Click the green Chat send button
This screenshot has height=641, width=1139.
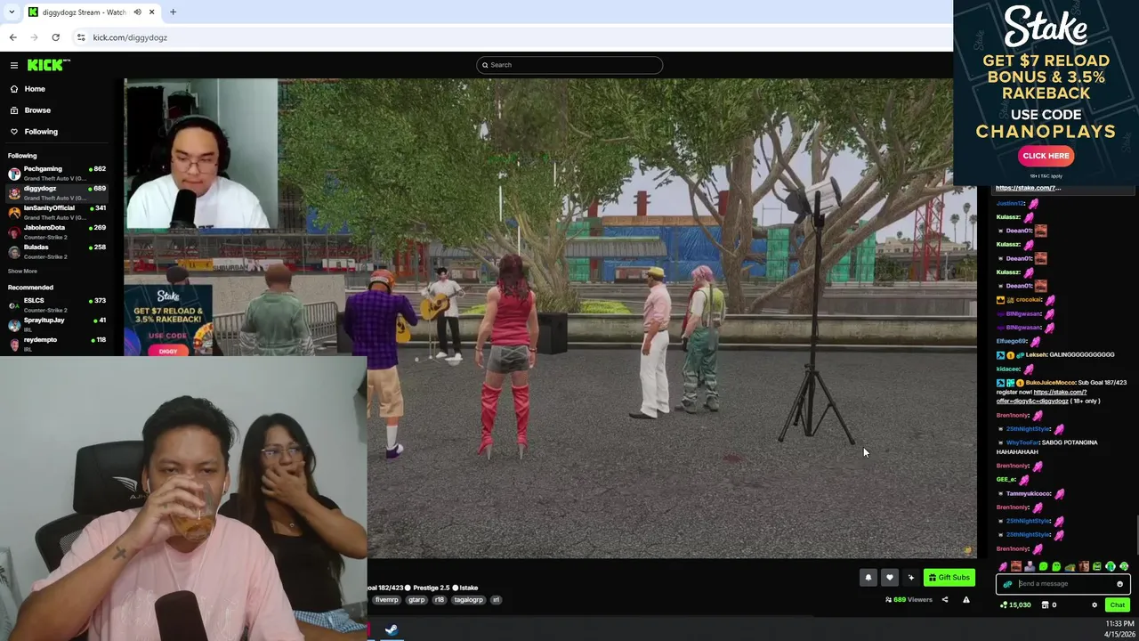coord(1117,605)
